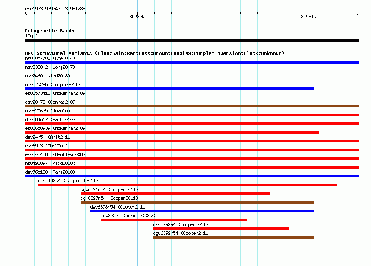
Task: Select the dgv6399n54 brown complex bar
Action: coord(234,237)
